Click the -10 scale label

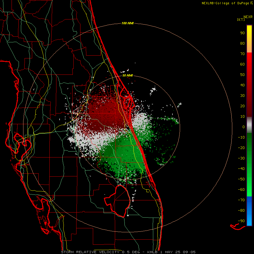pos(241,137)
